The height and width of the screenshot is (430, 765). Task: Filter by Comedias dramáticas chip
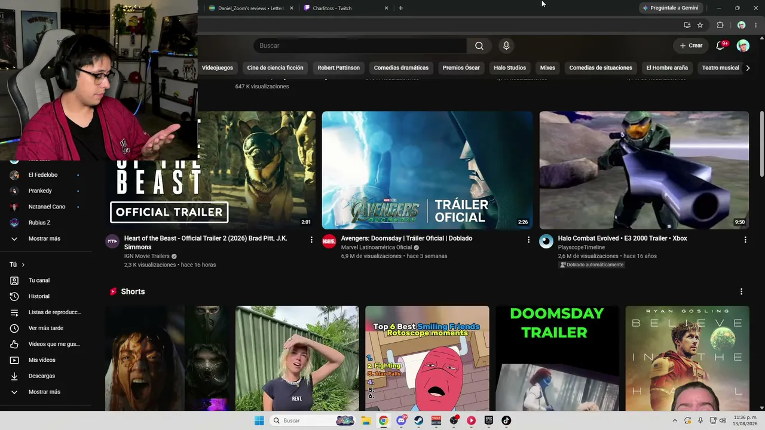pyautogui.click(x=401, y=68)
